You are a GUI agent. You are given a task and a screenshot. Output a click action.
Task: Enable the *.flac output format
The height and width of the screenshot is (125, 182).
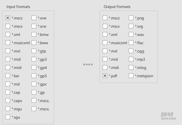coord(131,43)
